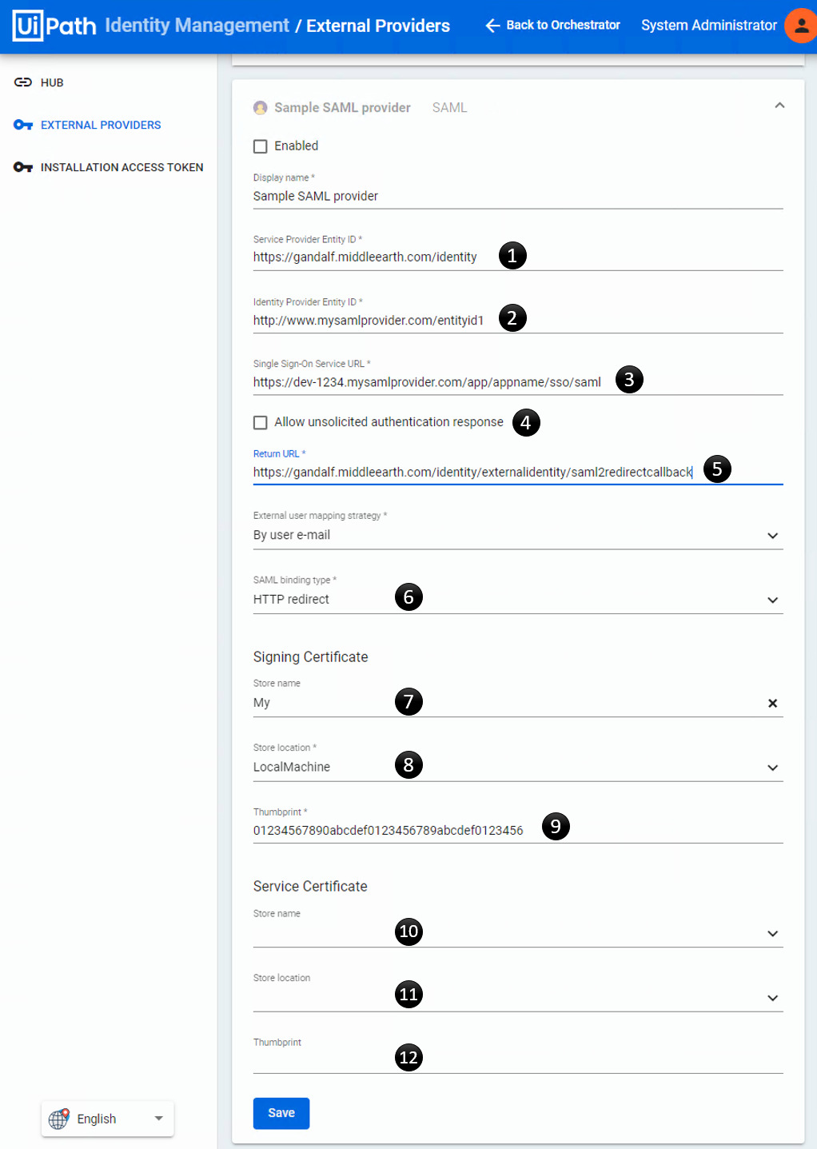The width and height of the screenshot is (817, 1149).
Task: Save the SAML provider settings
Action: click(281, 1113)
